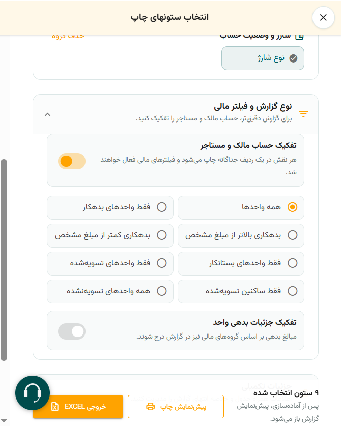Choose بدهکاری کمتر از مبلغ مشخص
The height and width of the screenshot is (426, 341).
[x=110, y=235]
